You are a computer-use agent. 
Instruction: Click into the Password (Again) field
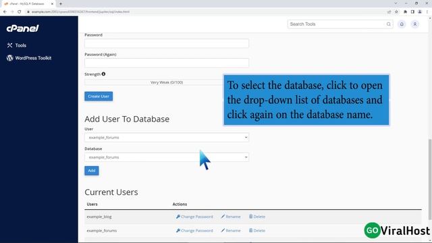tap(167, 63)
